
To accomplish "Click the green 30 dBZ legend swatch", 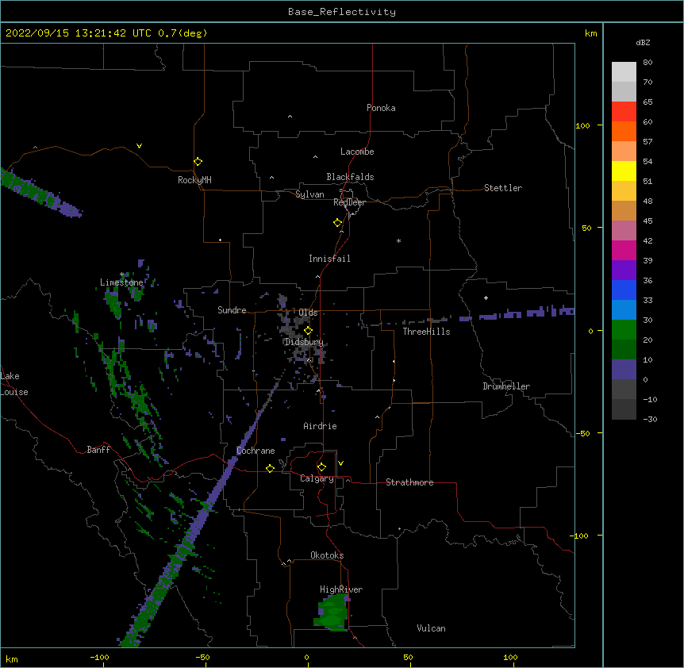I will 624,330.
